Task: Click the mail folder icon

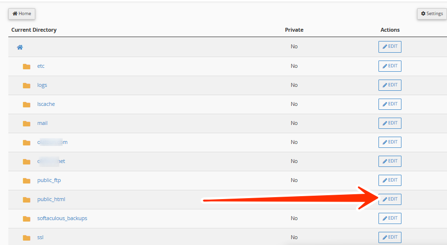Action: pos(26,123)
